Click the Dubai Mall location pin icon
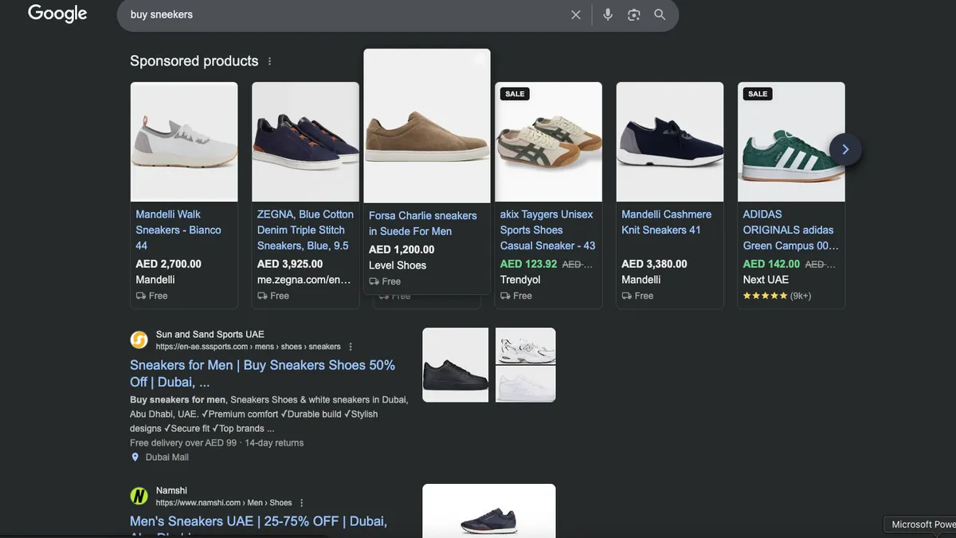 135,457
